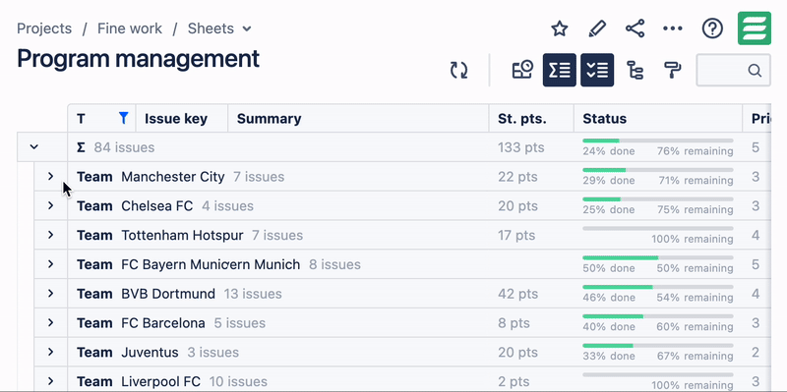Screen dimensions: 787x392
Task: Open the history clock view icon
Action: pos(522,70)
